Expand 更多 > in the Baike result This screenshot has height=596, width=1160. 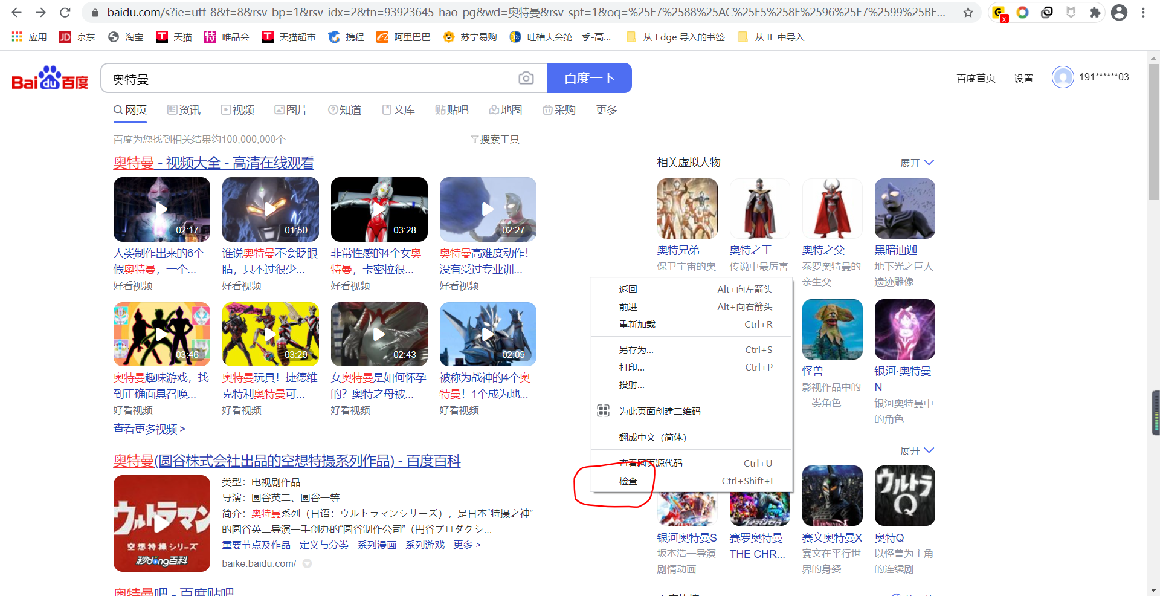click(x=467, y=545)
